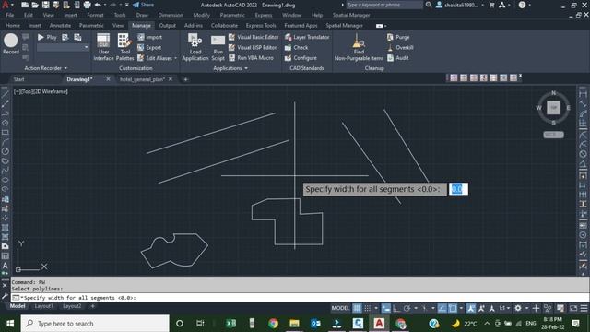Image resolution: width=590 pixels, height=332 pixels.
Task: Click the segment width input box
Action: 458,189
